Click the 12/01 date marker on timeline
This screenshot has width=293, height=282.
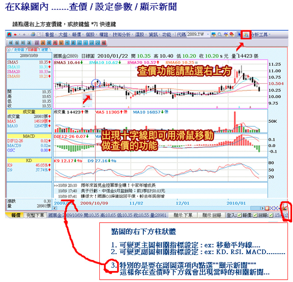pos(182,203)
